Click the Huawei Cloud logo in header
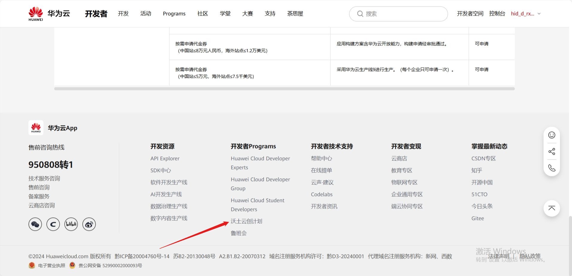572x276 pixels. click(49, 14)
